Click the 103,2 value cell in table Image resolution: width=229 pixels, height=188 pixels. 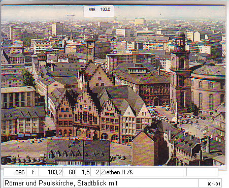coord(51,172)
